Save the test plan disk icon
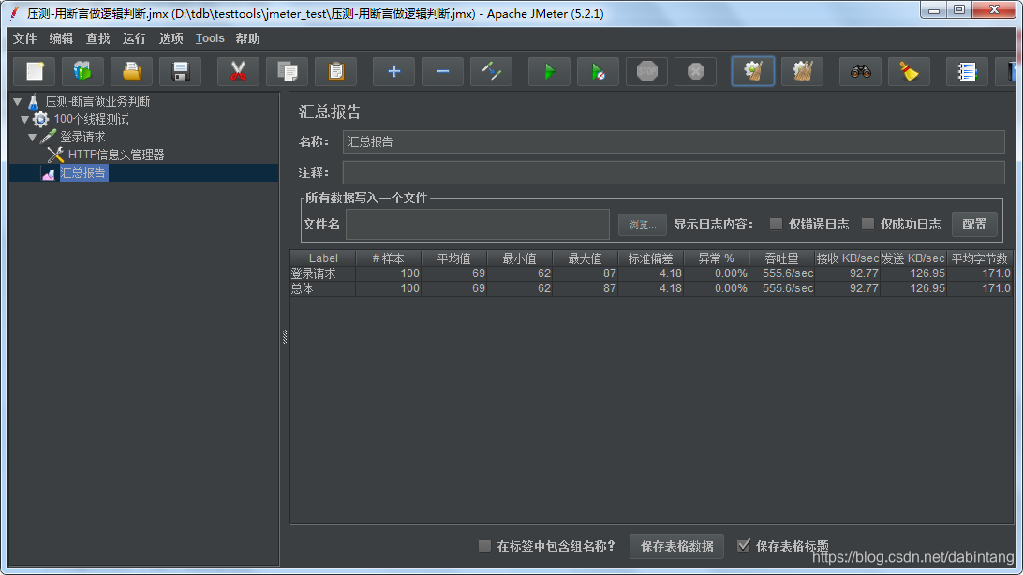The width and height of the screenshot is (1023, 575). point(181,71)
